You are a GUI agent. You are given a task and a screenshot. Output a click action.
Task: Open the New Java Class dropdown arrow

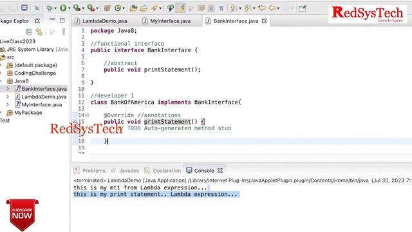(124, 8)
